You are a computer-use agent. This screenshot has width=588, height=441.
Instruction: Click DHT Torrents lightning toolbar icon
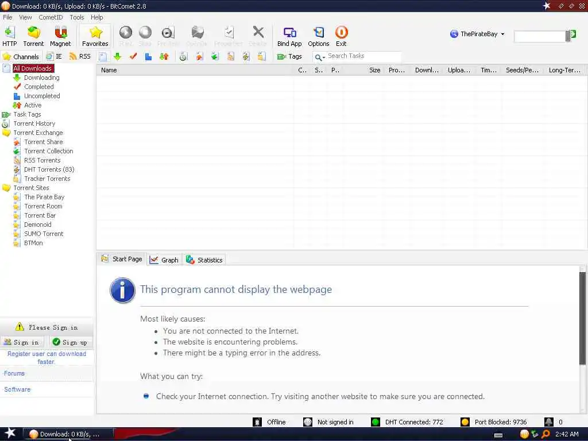pyautogui.click(x=246, y=57)
